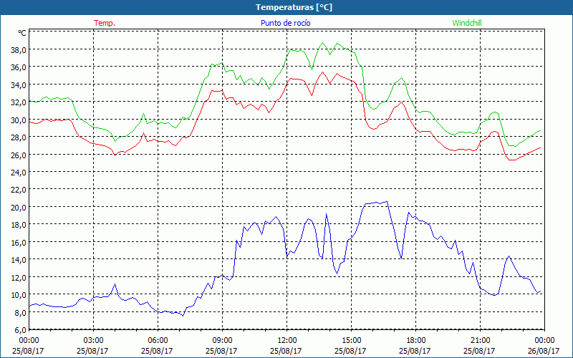Click the 12,0 y-axis value
Viewport: 573px width, 358px height.
click(19, 277)
